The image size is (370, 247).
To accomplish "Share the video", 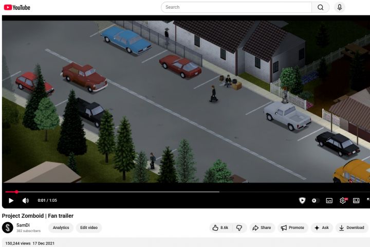I will click(262, 227).
